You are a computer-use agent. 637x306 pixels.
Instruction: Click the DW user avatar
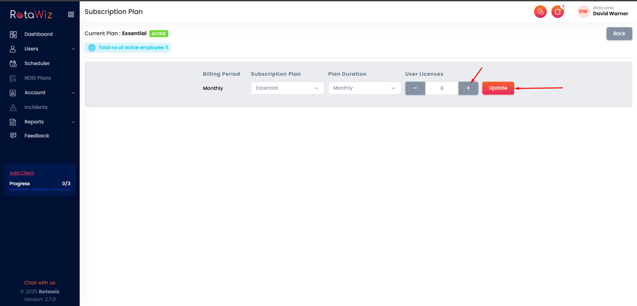tap(583, 12)
